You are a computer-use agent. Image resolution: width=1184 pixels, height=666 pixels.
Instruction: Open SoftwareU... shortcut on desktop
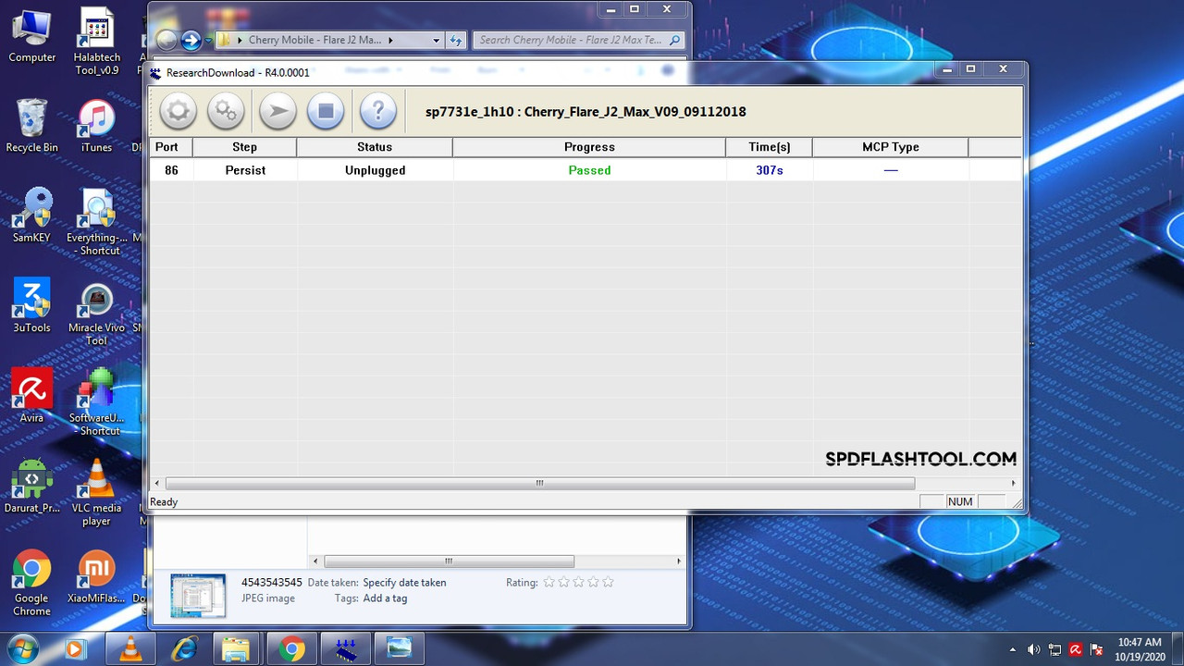point(97,402)
